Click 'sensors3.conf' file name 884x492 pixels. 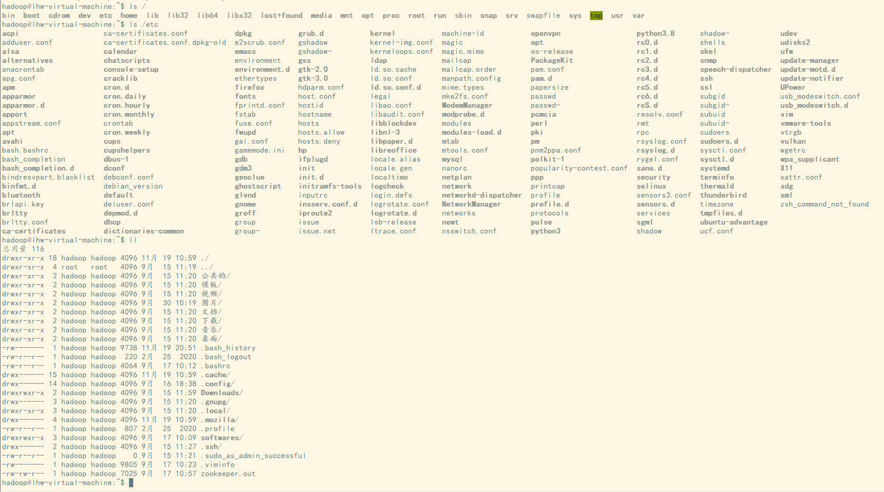click(x=664, y=196)
